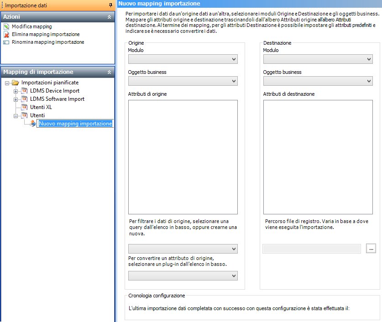Expand the LDMS Device Import node
Viewport: 382px width, 322px height.
[x=16, y=91]
